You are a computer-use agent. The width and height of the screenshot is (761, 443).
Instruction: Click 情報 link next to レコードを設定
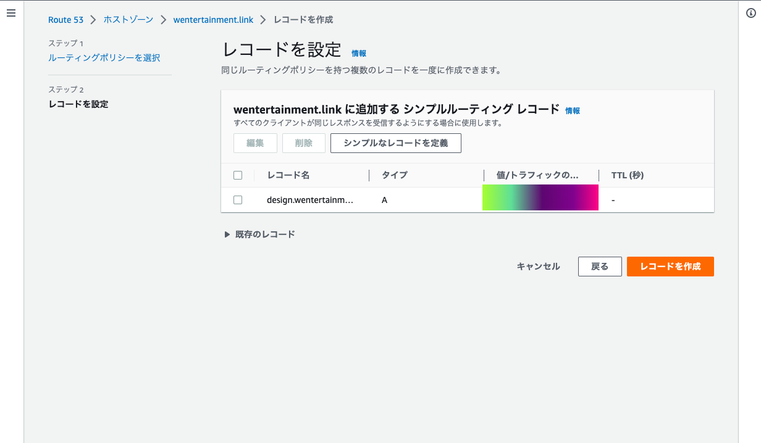tap(359, 54)
